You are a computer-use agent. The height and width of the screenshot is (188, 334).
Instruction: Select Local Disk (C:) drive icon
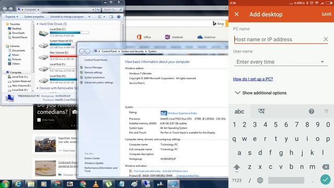click(43, 33)
